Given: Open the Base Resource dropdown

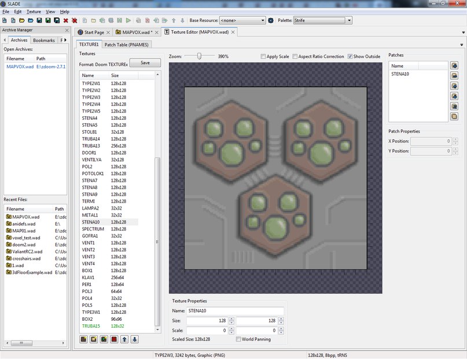Looking at the screenshot, I should [242, 20].
